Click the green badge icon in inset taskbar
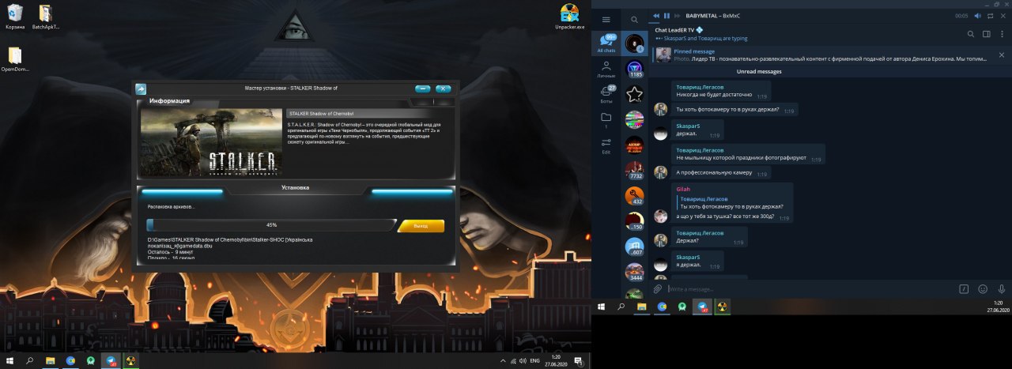Screen dimensions: 1012x369 (682, 306)
